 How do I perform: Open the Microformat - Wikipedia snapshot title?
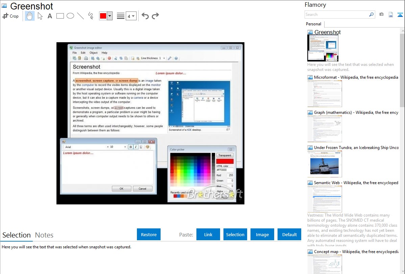coord(356,77)
